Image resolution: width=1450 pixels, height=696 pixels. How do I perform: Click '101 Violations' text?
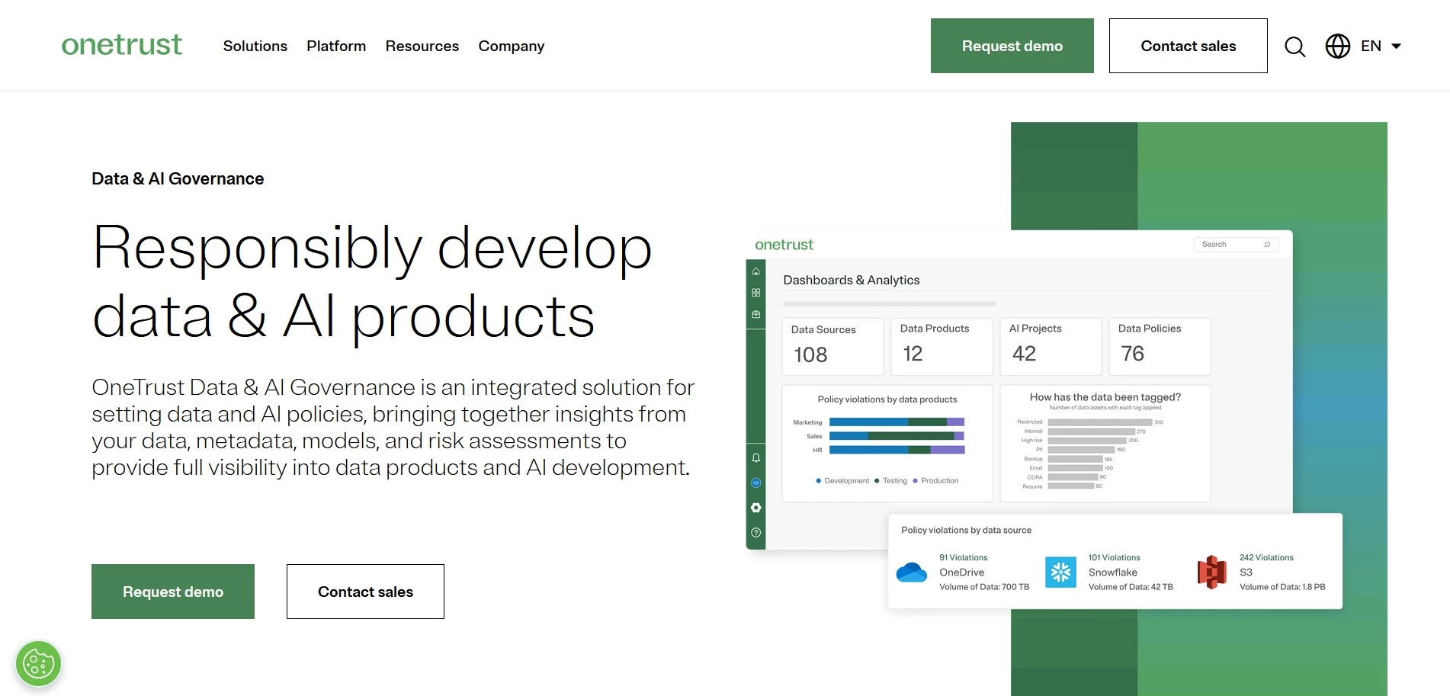(x=1114, y=557)
